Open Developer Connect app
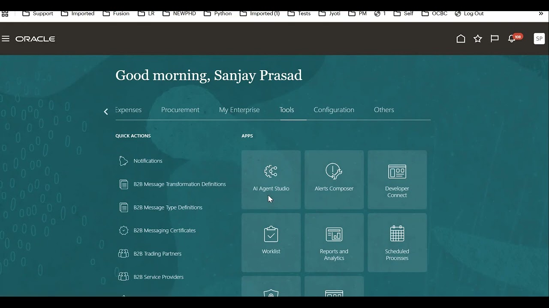This screenshot has height=308, width=549. [x=397, y=180]
